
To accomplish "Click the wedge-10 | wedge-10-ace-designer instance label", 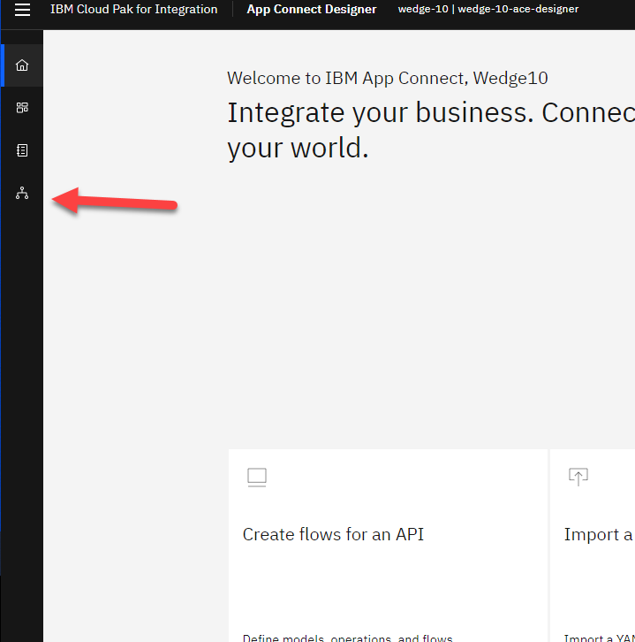I will coord(488,10).
